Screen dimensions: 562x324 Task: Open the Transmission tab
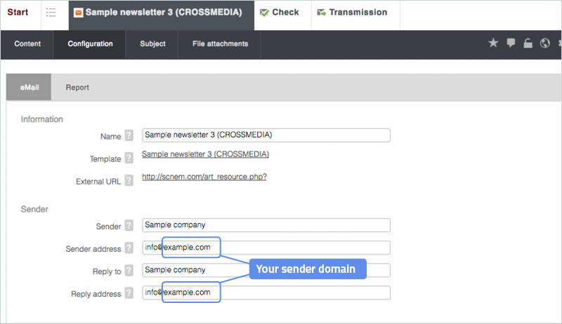(351, 13)
